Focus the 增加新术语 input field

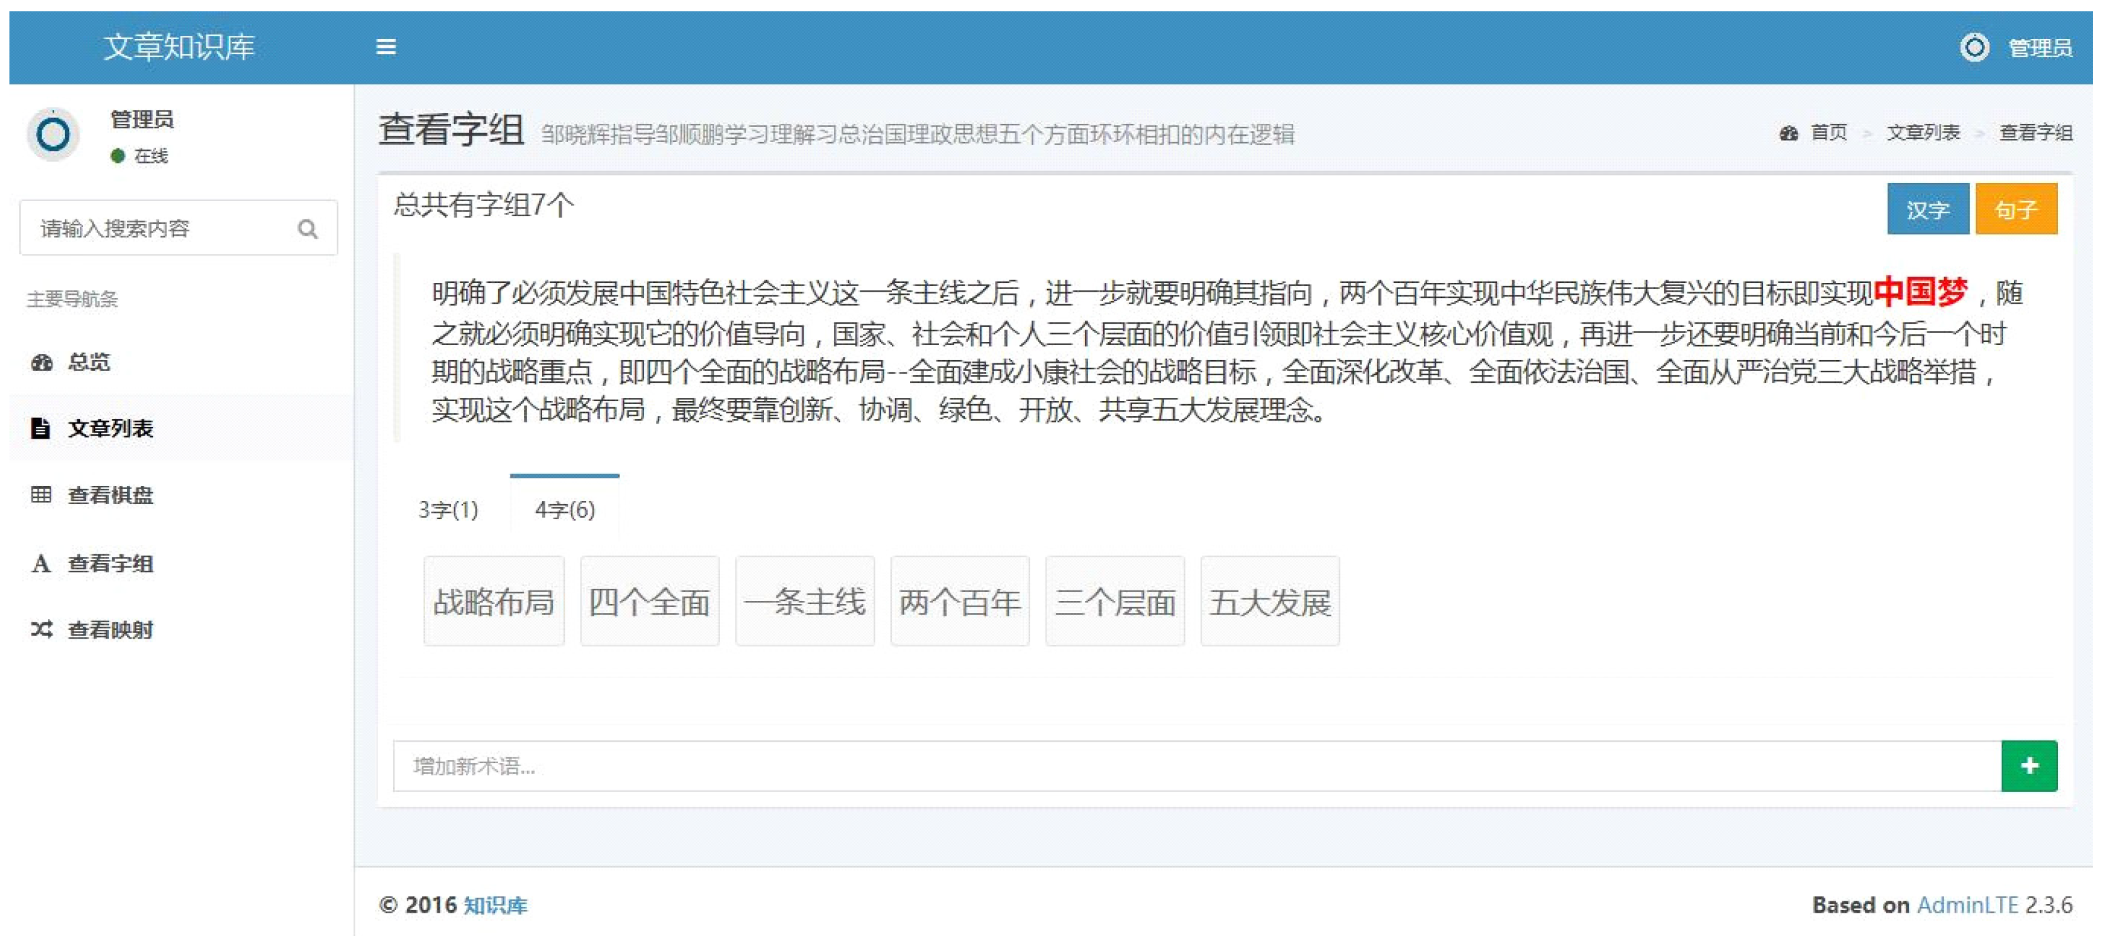pos(1194,766)
